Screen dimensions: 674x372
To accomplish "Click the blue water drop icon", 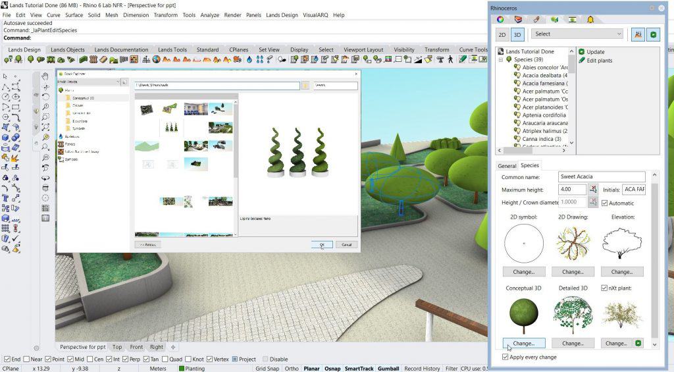I will [249, 59].
